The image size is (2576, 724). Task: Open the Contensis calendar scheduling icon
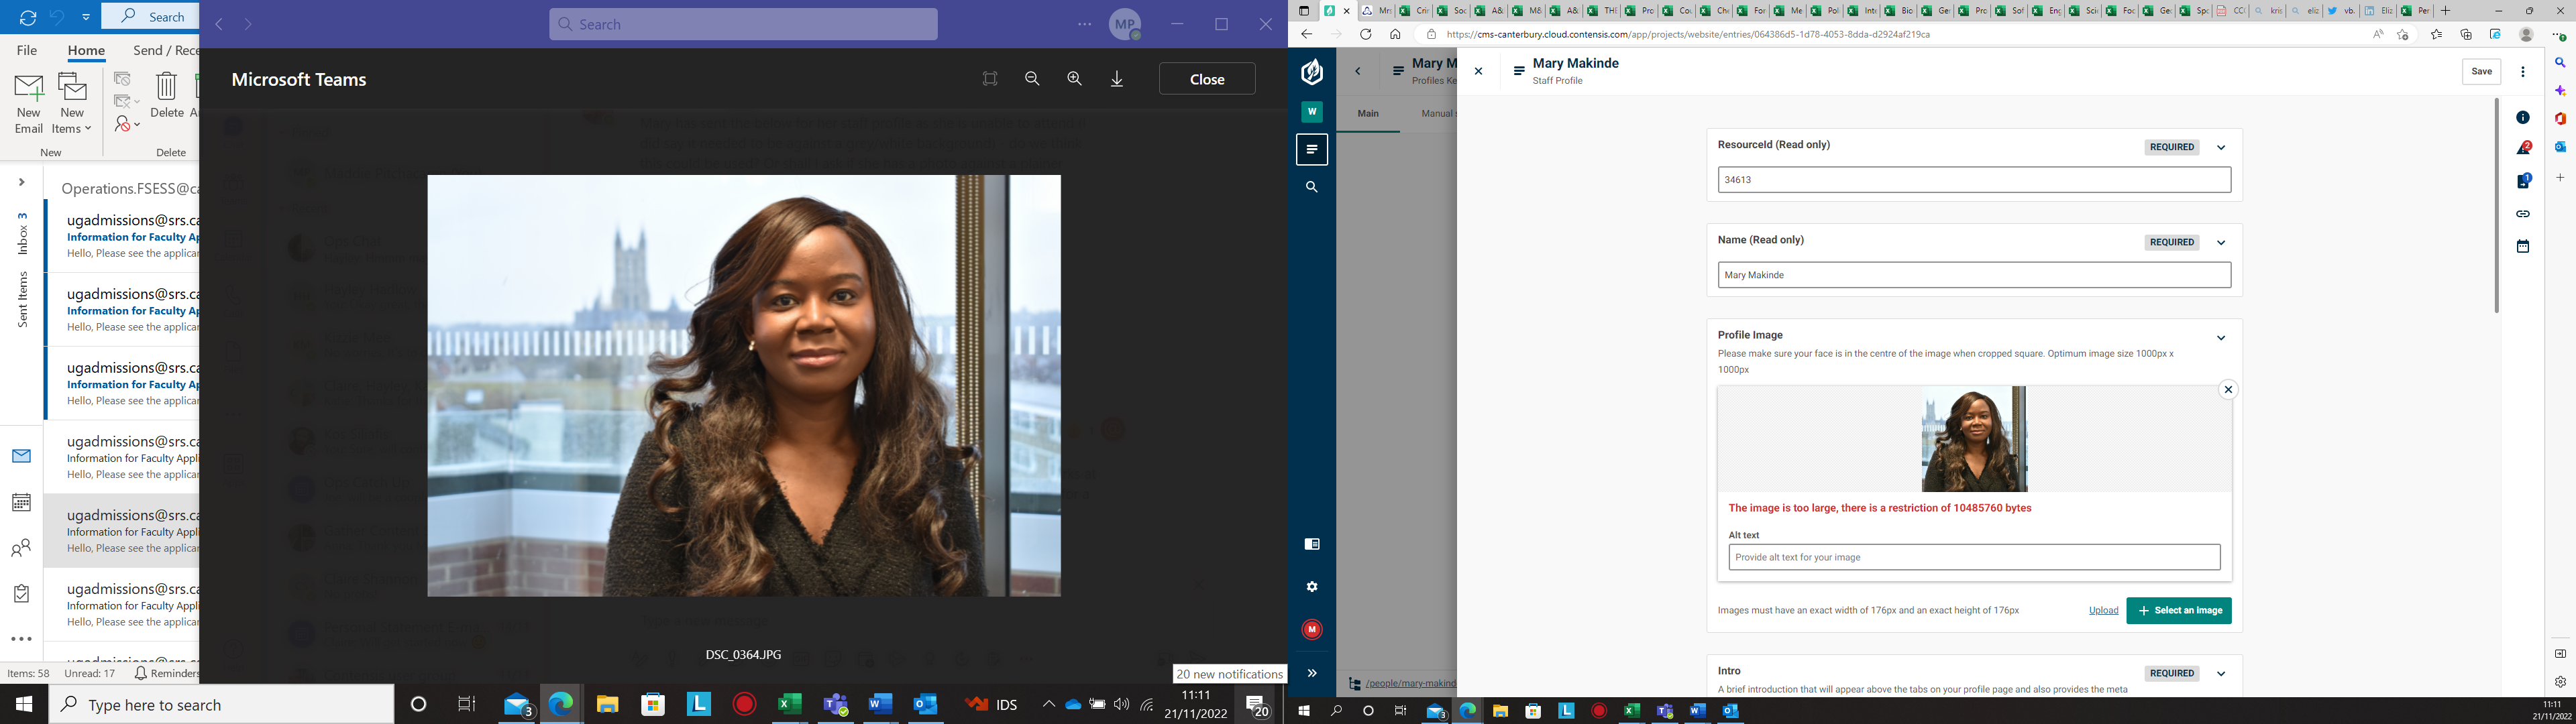tap(2522, 246)
